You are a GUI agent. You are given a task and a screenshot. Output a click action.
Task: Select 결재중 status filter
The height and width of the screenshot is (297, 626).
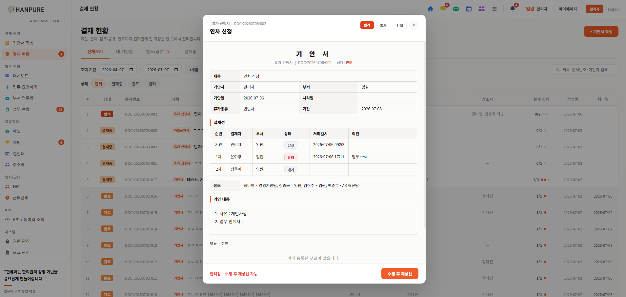[x=117, y=84]
